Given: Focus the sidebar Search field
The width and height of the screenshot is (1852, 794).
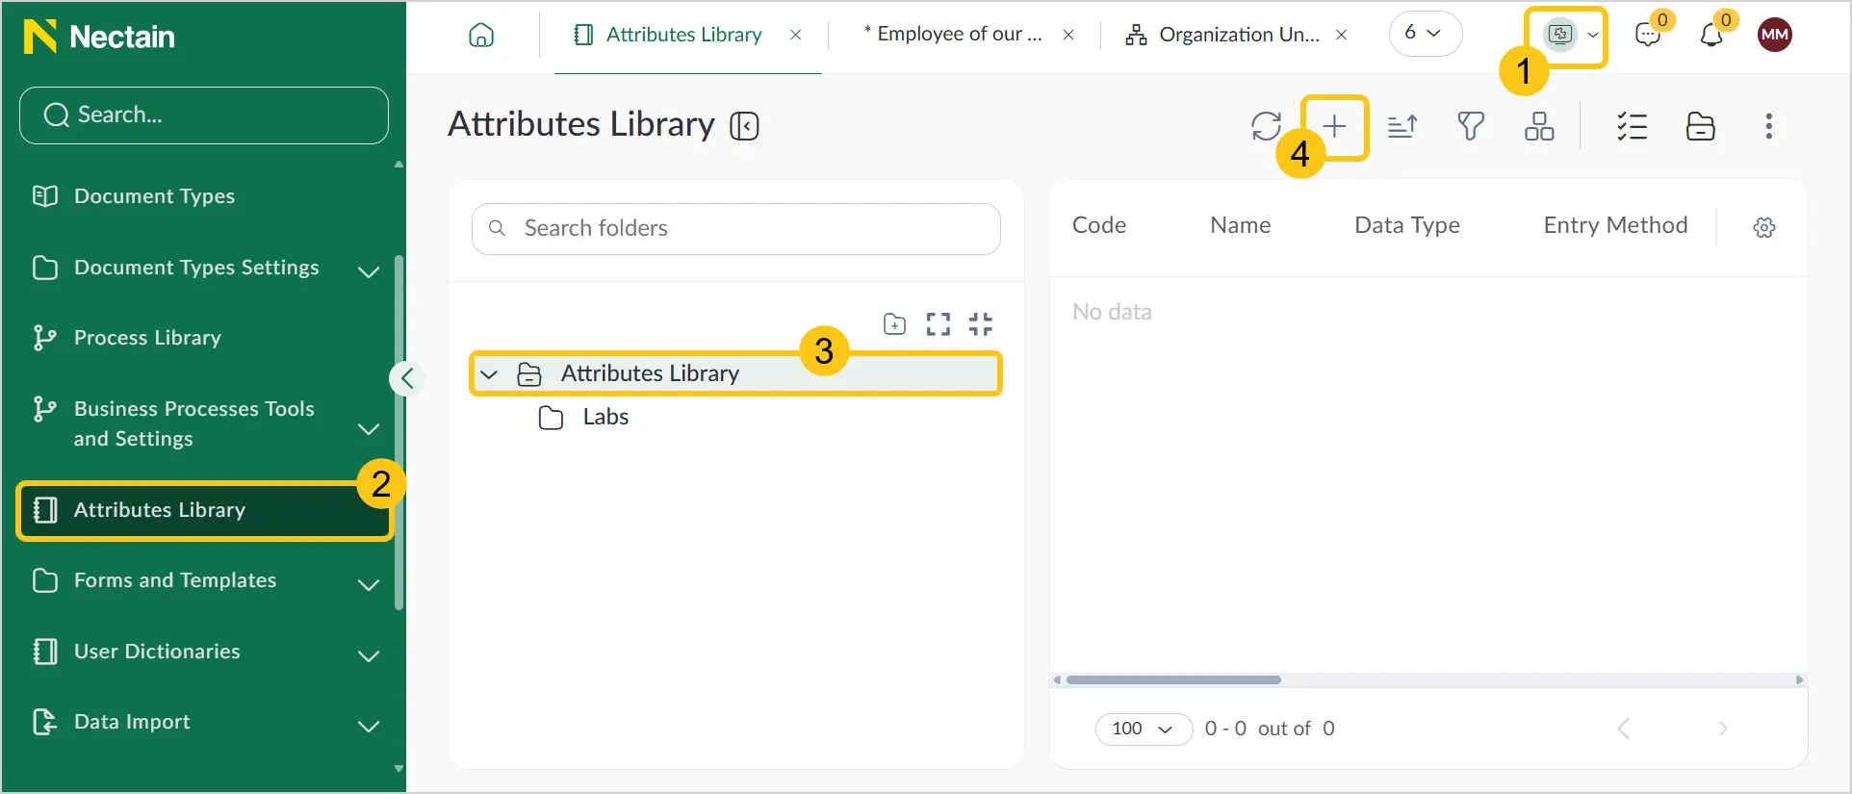Looking at the screenshot, I should click(x=204, y=115).
